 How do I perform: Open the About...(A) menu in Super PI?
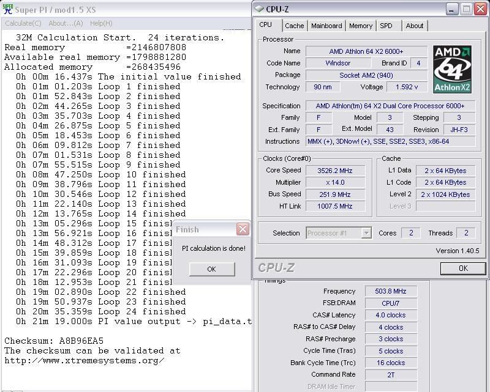pyautogui.click(x=66, y=23)
